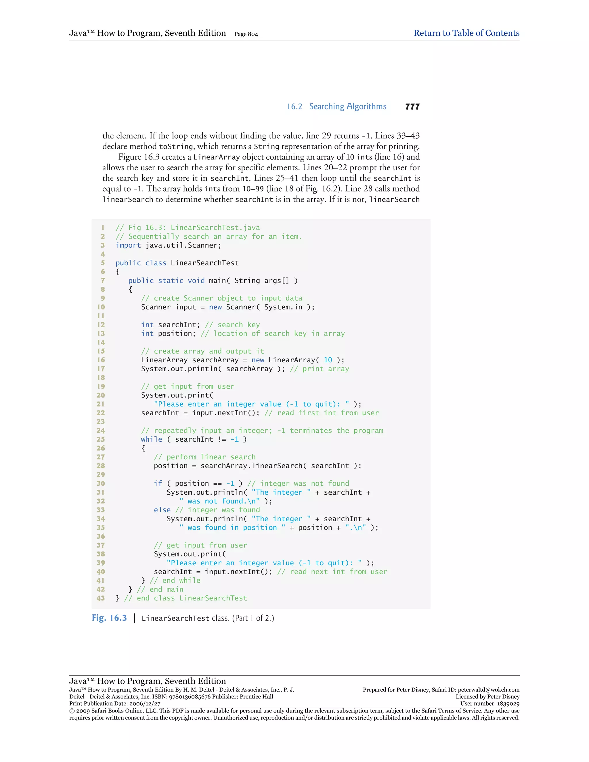589x762 pixels.
Task: Click the 'while ( searchInt != -1 )' line
Action: click(x=194, y=439)
